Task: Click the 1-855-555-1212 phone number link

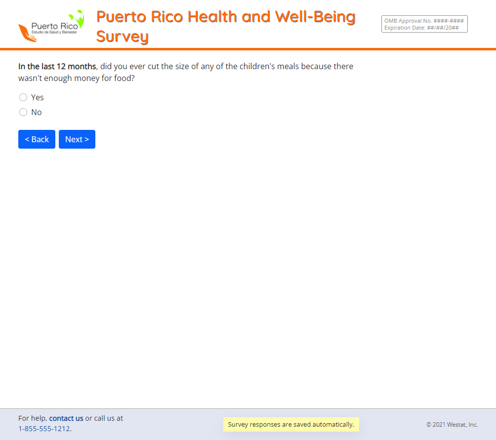Action: 44,429
